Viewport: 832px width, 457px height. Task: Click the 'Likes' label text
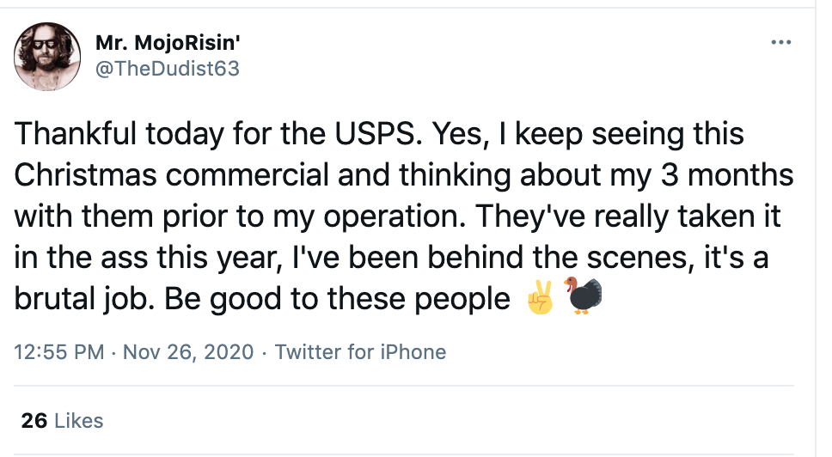[78, 421]
